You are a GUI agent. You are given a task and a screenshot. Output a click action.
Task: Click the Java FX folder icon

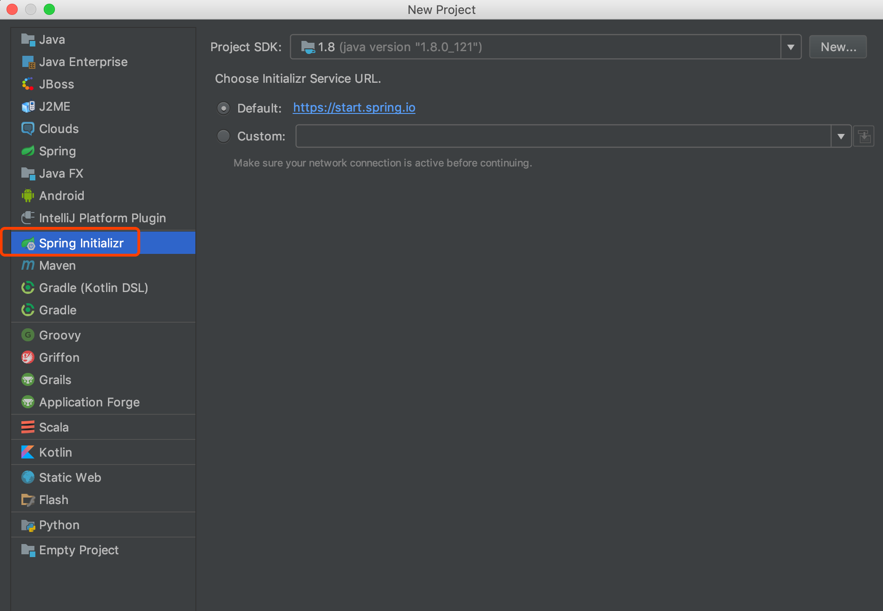[28, 174]
